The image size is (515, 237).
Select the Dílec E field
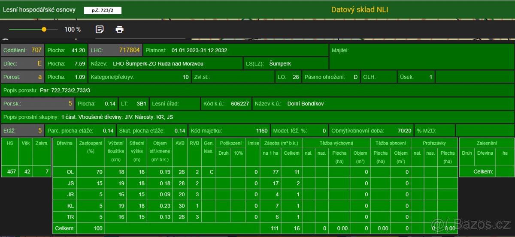click(22, 63)
